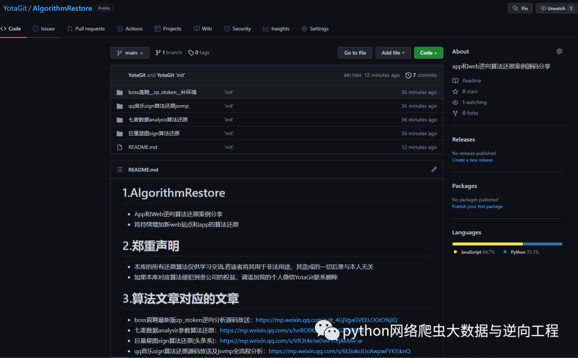578x358 pixels.
Task: Click folder icon beside 巨量星图sign row
Action: pos(119,133)
